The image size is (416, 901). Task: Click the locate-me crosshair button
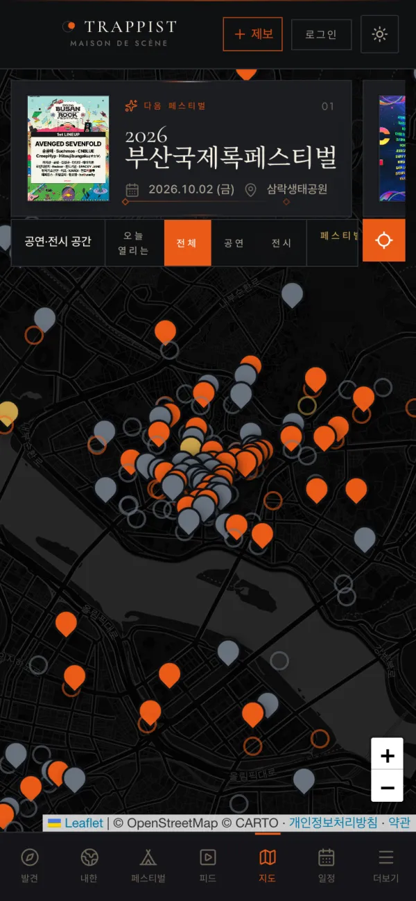click(x=383, y=240)
